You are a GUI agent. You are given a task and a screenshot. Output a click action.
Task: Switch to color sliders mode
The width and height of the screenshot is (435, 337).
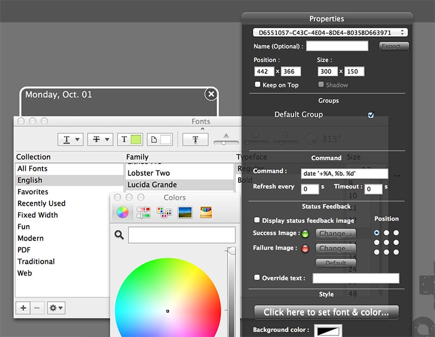142,212
